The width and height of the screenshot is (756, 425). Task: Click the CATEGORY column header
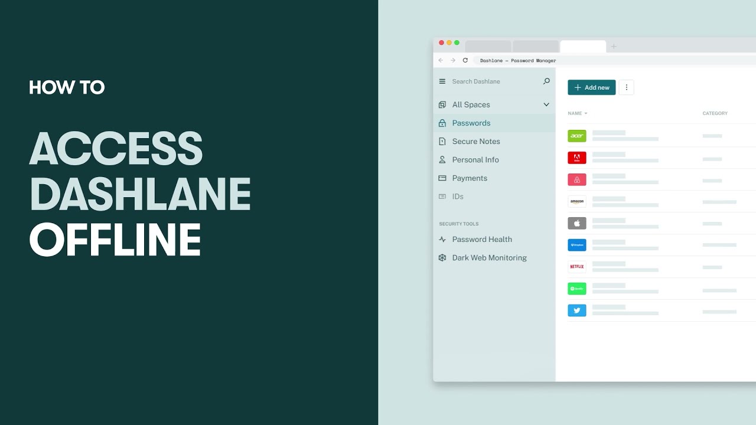(x=715, y=113)
